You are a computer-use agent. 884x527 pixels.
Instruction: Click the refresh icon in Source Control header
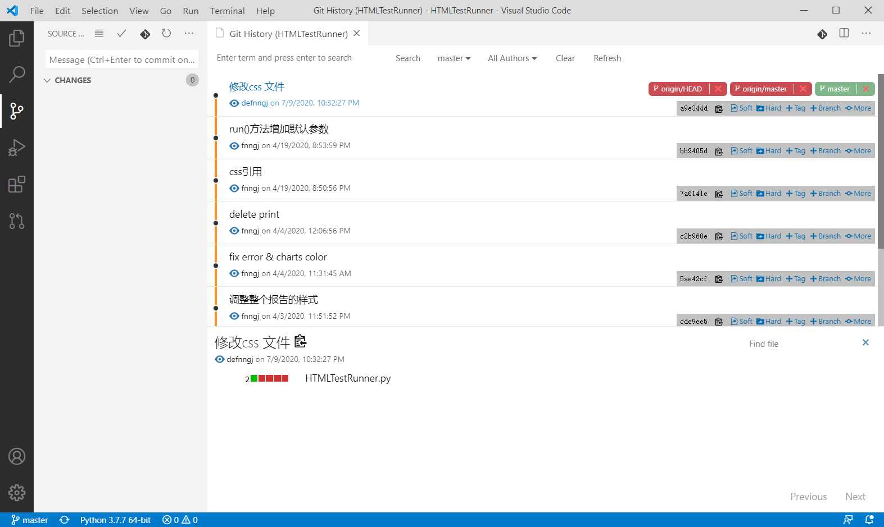pyautogui.click(x=166, y=34)
